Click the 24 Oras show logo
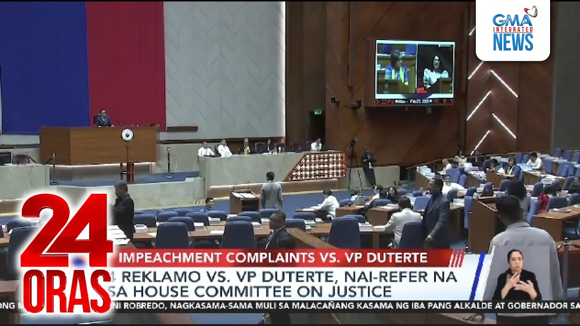Screen dimensions: 580x326 pyautogui.click(x=67, y=253)
